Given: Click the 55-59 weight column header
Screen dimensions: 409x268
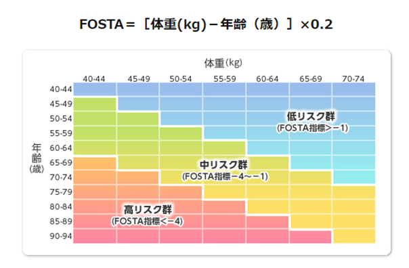Looking at the screenshot, I should pos(225,79).
